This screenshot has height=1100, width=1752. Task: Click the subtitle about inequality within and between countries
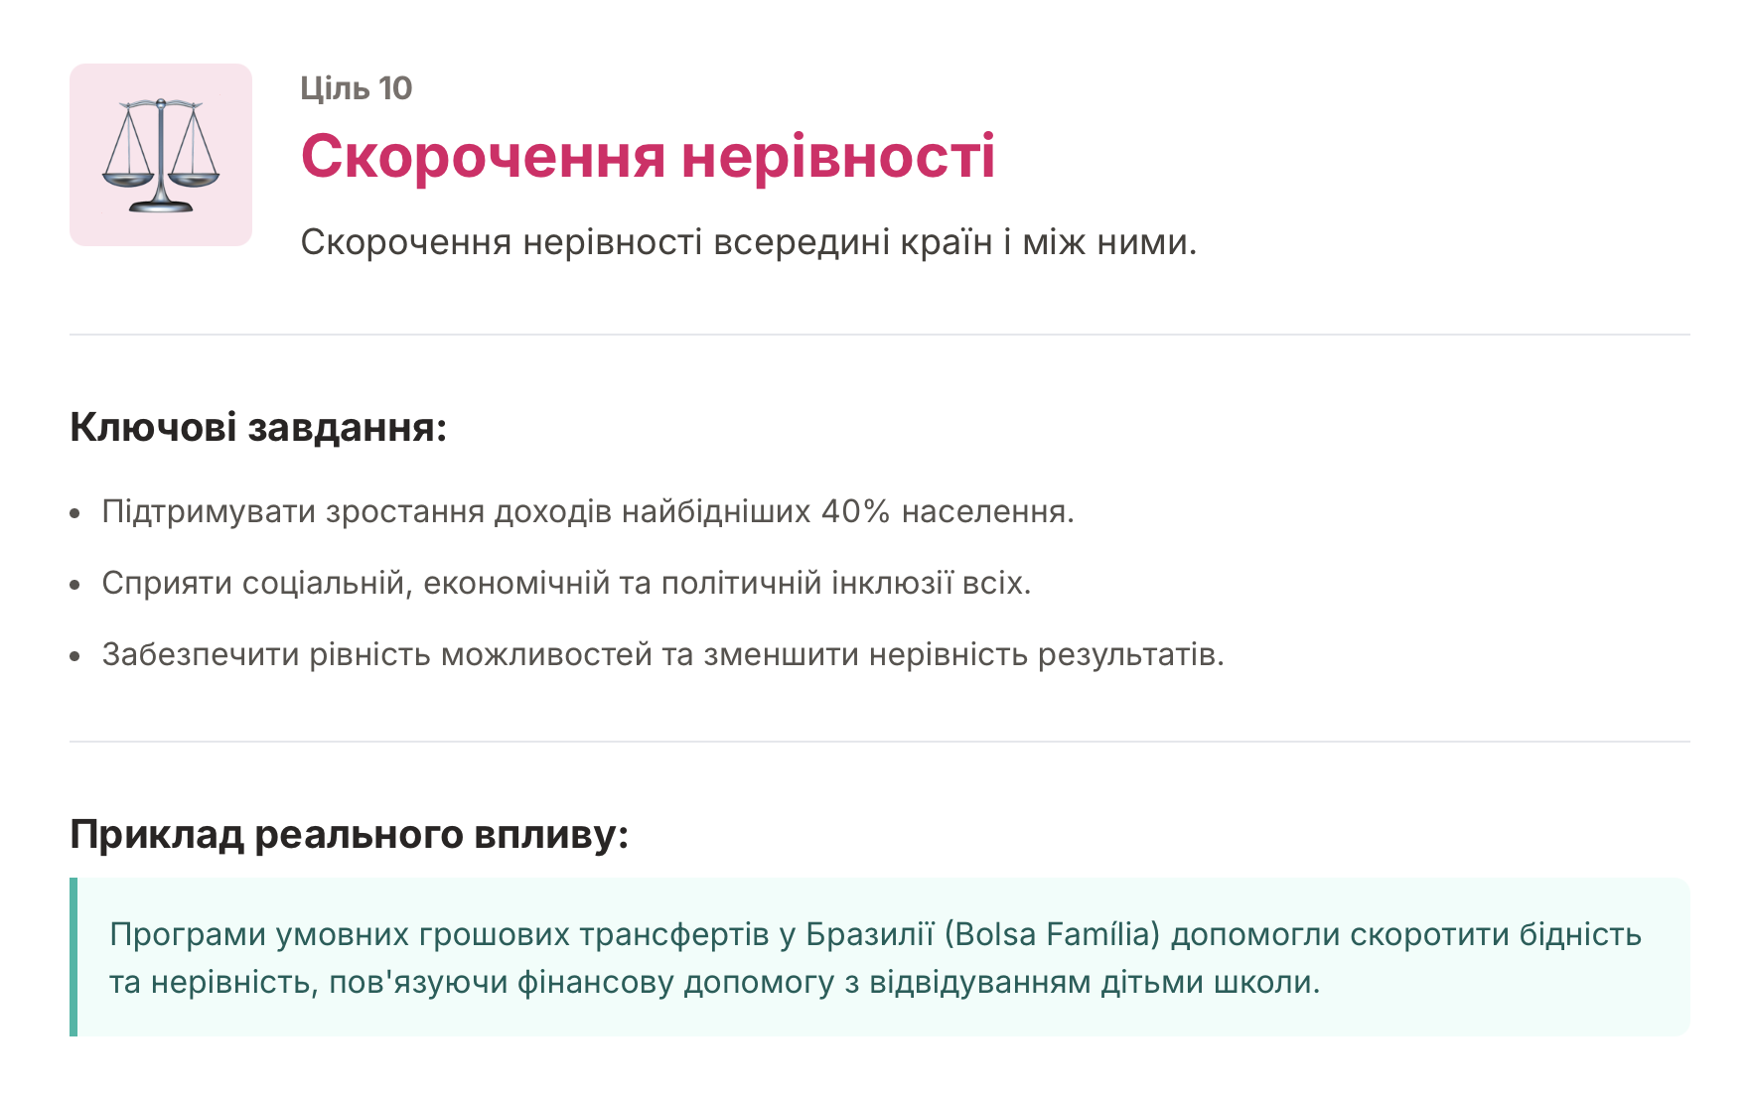point(748,242)
